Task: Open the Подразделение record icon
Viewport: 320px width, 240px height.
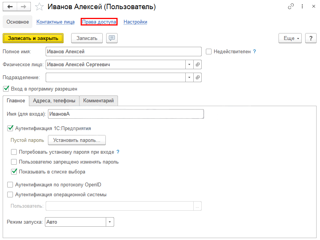Action: coord(197,77)
